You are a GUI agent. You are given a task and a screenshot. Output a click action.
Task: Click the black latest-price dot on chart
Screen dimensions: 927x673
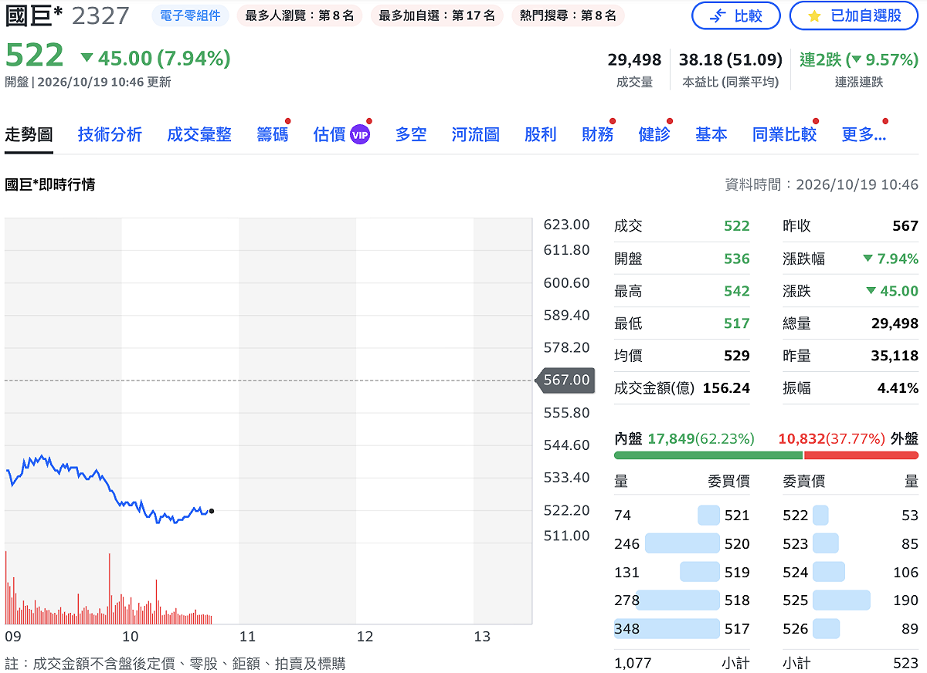[x=212, y=511]
